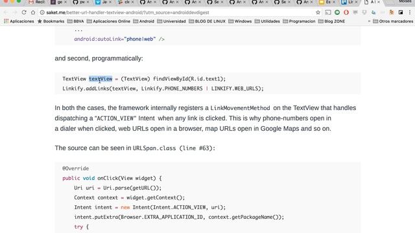The image size is (415, 233).
Task: Click the dog avatar extension icon
Action: (392, 12)
